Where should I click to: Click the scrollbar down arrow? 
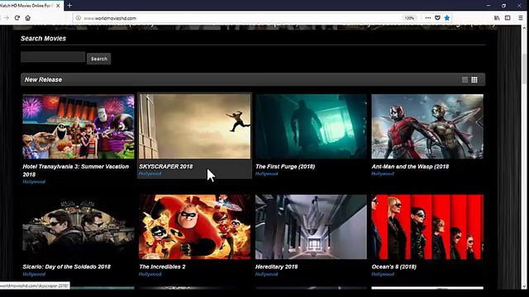[524, 286]
